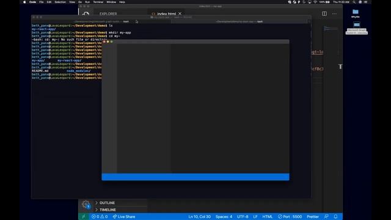The height and width of the screenshot is (220, 391).
Task: Maximize the new VS Code window green button
Action: [x=111, y=42]
